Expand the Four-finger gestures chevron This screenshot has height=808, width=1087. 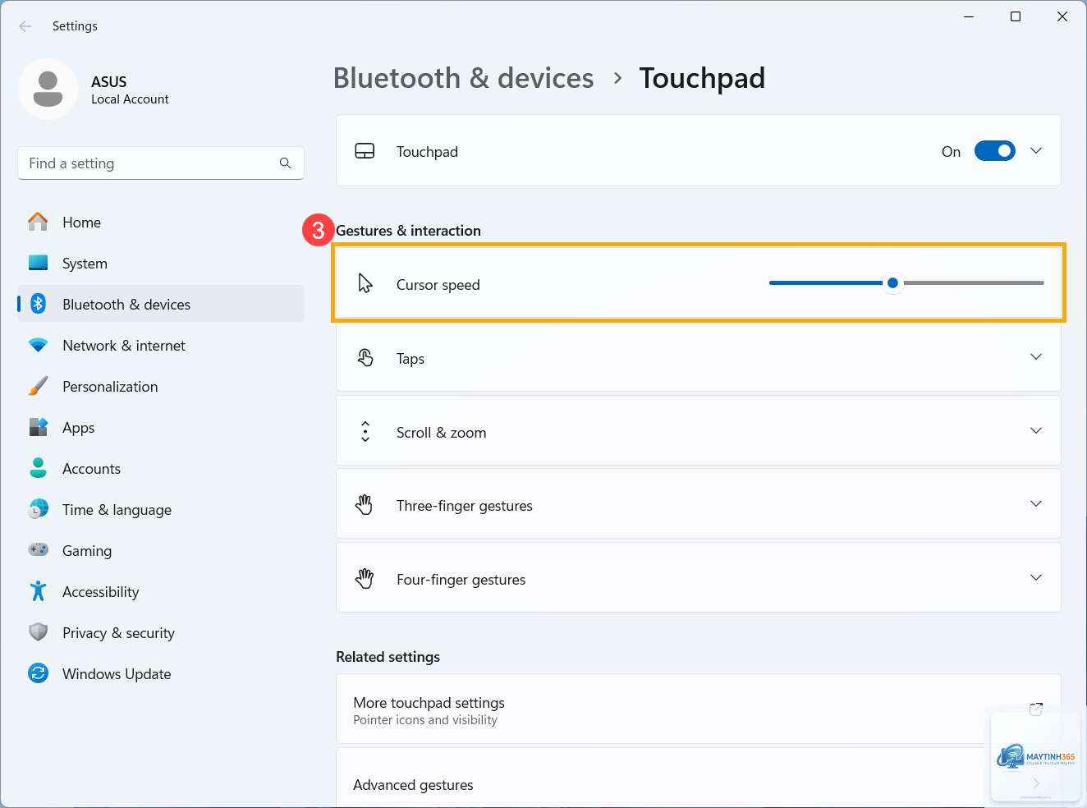pos(1036,577)
